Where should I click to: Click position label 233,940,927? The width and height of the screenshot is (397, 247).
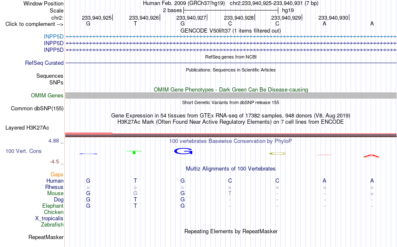tap(191, 18)
